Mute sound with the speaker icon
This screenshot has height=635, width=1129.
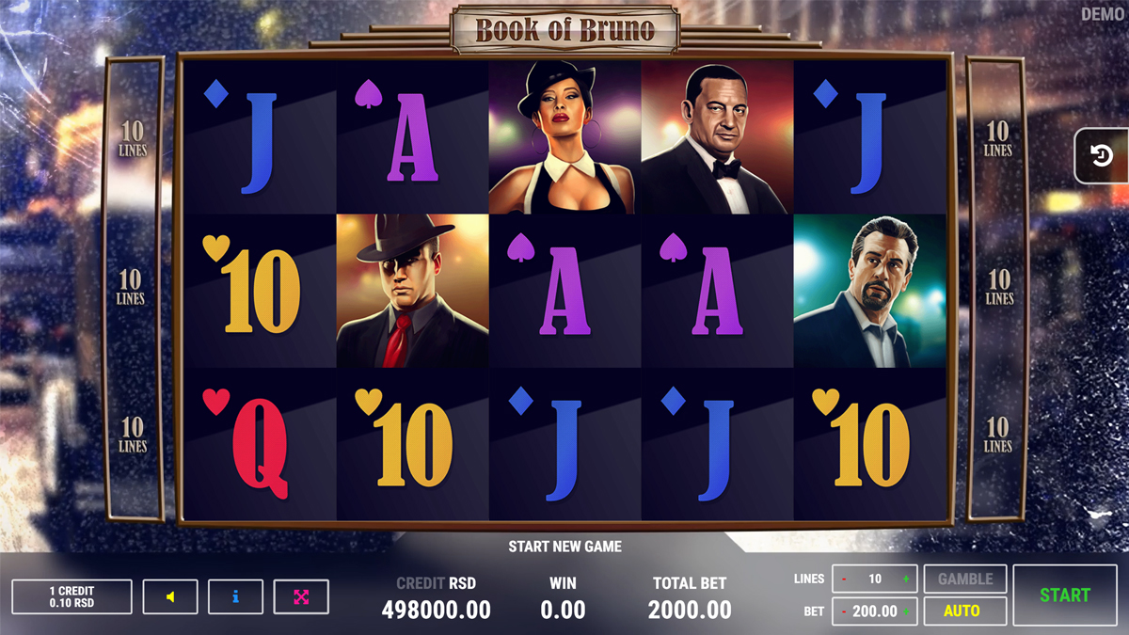(x=170, y=596)
